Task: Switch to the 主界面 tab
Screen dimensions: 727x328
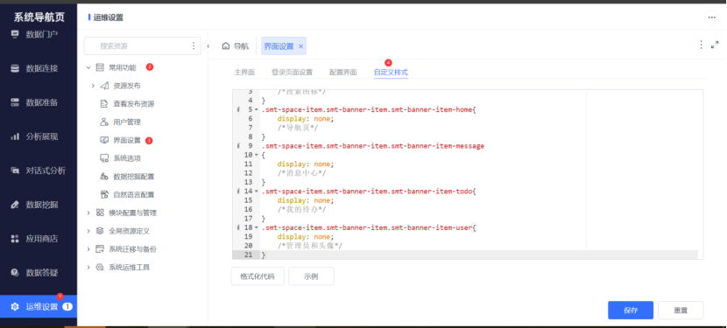Action: click(244, 73)
